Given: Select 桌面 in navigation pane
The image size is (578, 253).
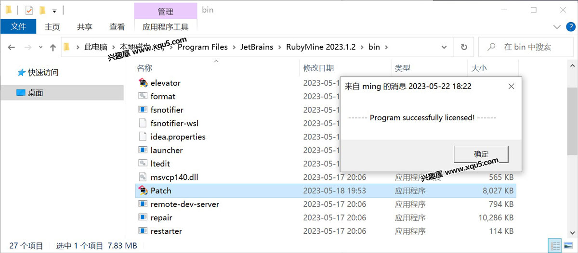Looking at the screenshot, I should [36, 93].
